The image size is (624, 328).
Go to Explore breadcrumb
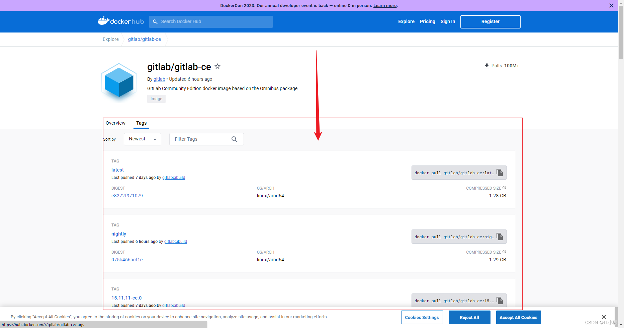[x=111, y=39]
